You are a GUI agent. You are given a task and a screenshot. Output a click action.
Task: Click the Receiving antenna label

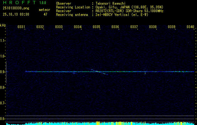pos(72,15)
